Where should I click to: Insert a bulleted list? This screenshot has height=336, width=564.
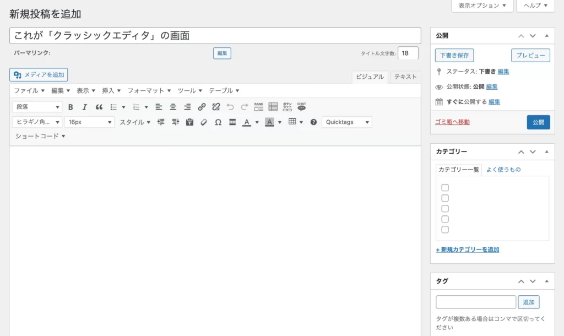coord(113,107)
